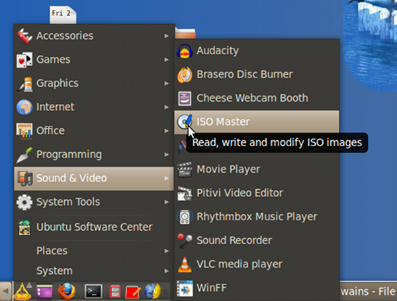Choose WinFF entry text

point(212,288)
